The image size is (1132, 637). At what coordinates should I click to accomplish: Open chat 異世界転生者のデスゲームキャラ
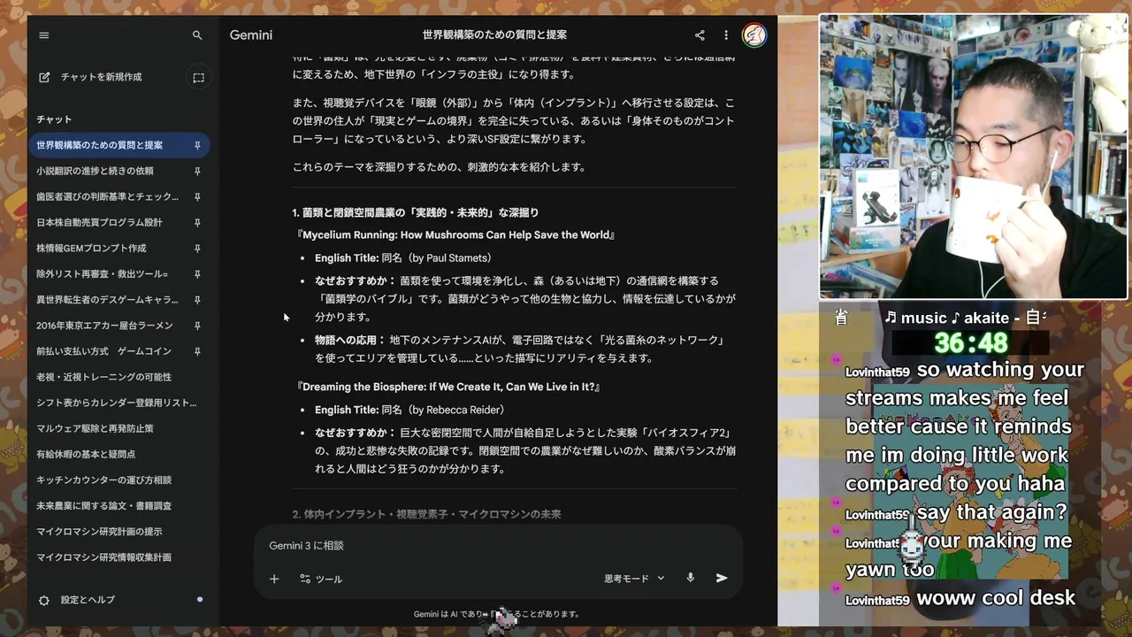[119, 300]
